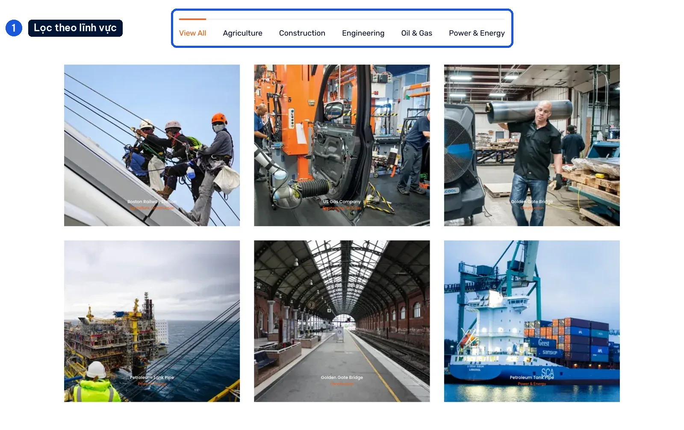Click the "US Gas Company" project title
The height and width of the screenshot is (430, 684).
[342, 202]
